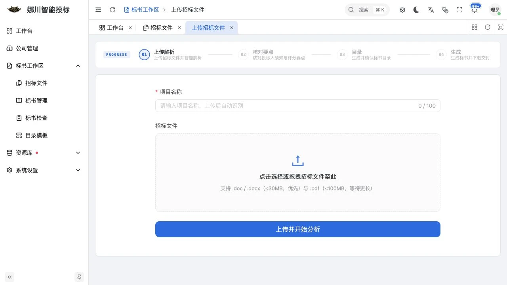Close the 工作台 tab
This screenshot has height=285, width=507.
[x=130, y=28]
